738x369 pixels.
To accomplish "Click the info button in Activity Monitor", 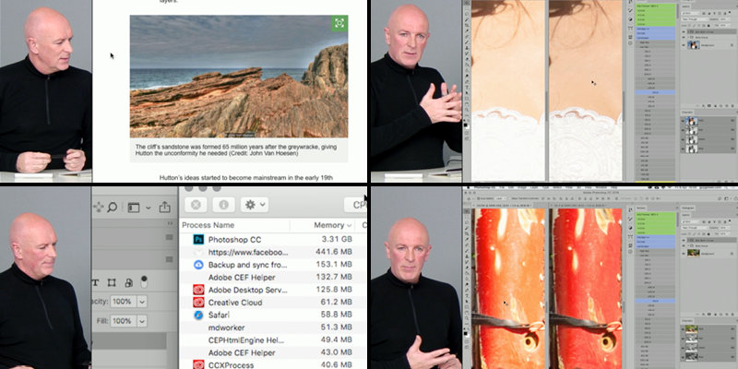I will pos(223,205).
